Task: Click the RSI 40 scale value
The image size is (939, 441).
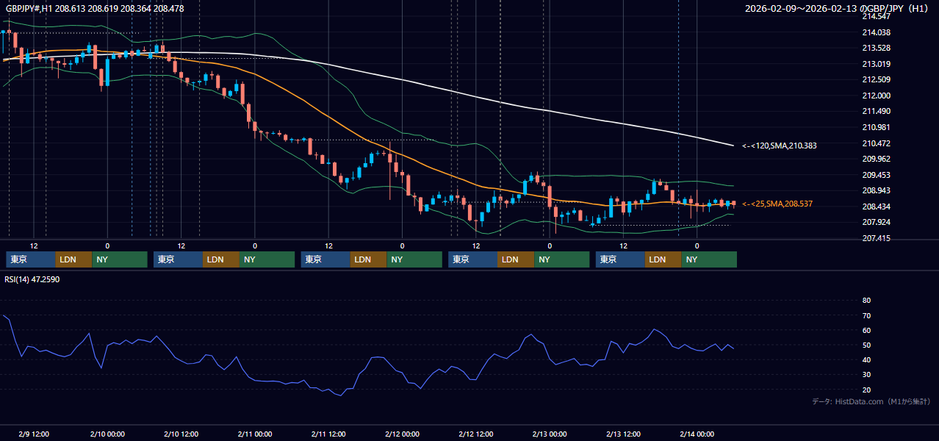Action: click(x=866, y=359)
